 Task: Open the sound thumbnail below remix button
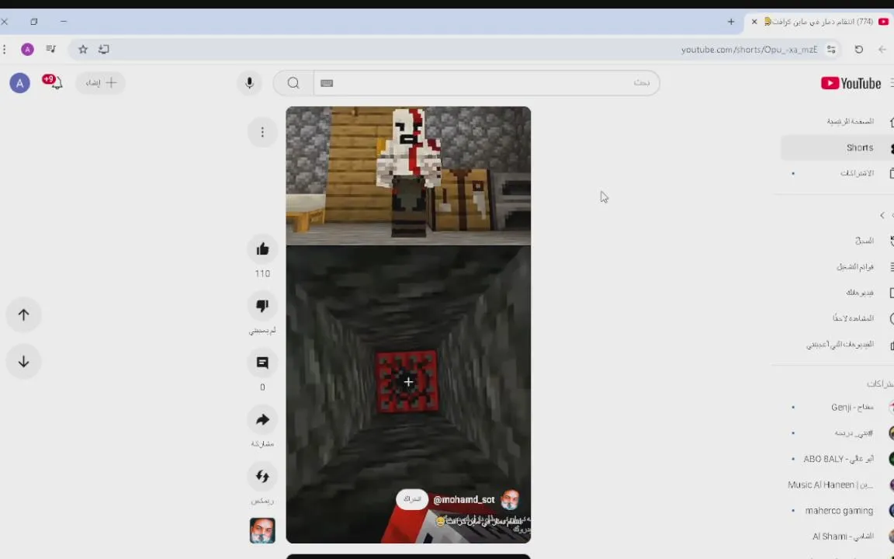[x=262, y=530]
